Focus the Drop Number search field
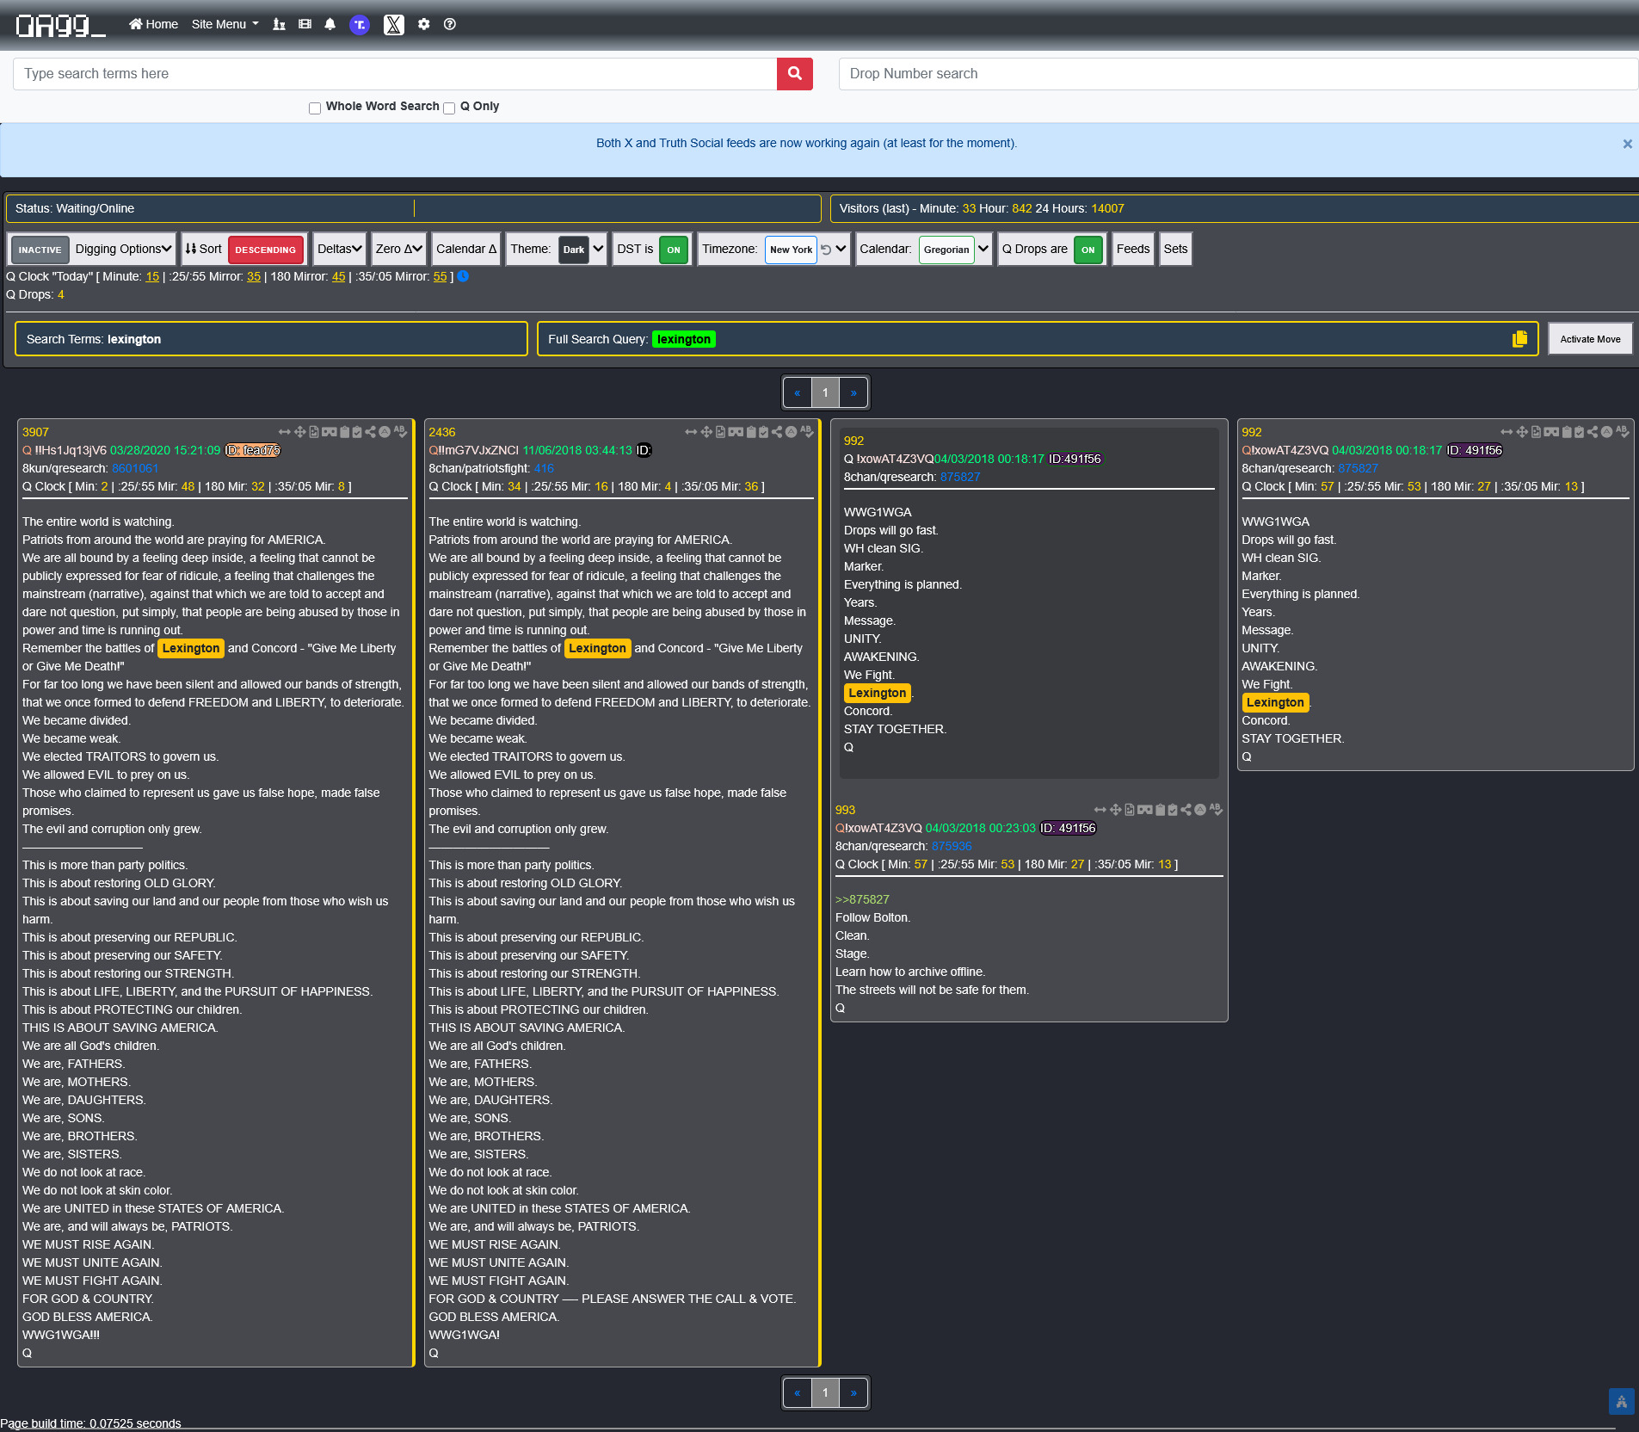1639x1432 pixels. tap(1238, 74)
